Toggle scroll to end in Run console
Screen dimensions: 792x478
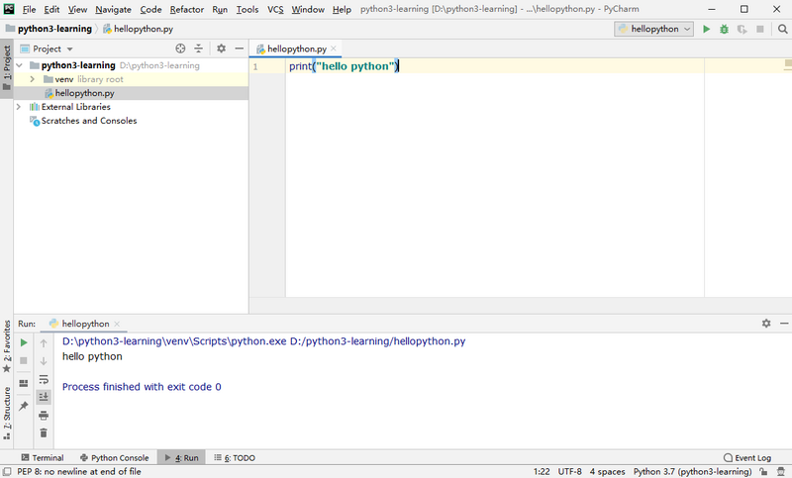(44, 397)
